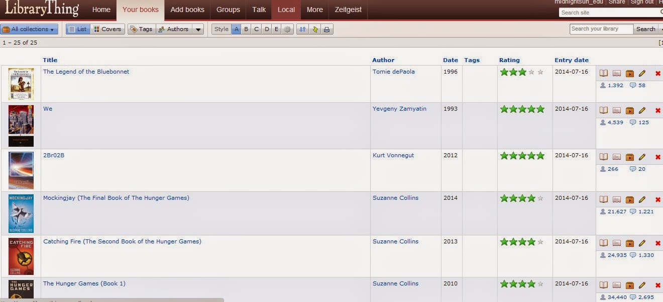Select display style A
The height and width of the screenshot is (302, 663).
click(x=236, y=29)
